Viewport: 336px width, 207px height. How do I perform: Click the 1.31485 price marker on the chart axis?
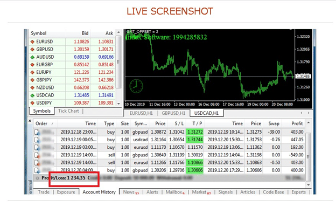tap(303, 77)
